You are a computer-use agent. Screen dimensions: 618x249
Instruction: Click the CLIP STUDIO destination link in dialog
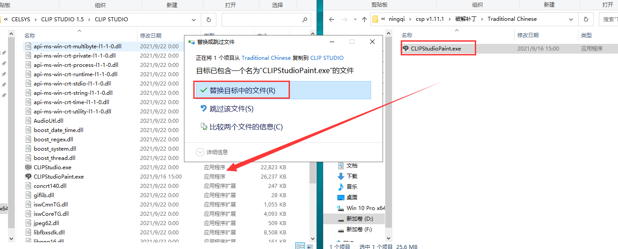pos(327,58)
